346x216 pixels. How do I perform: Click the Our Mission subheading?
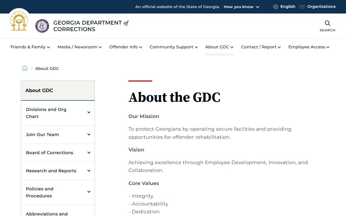[144, 116]
